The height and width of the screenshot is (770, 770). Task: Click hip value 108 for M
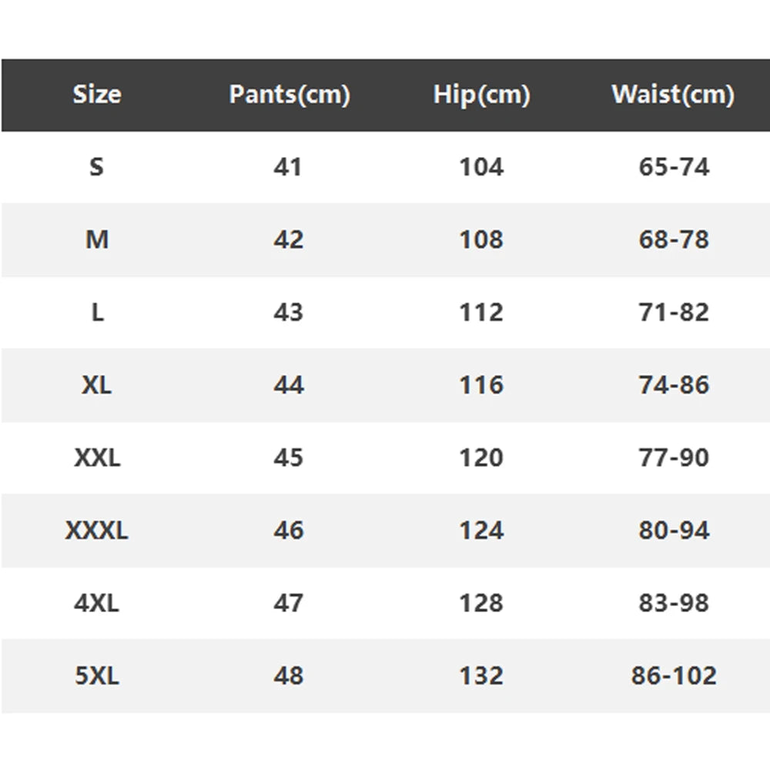481,239
